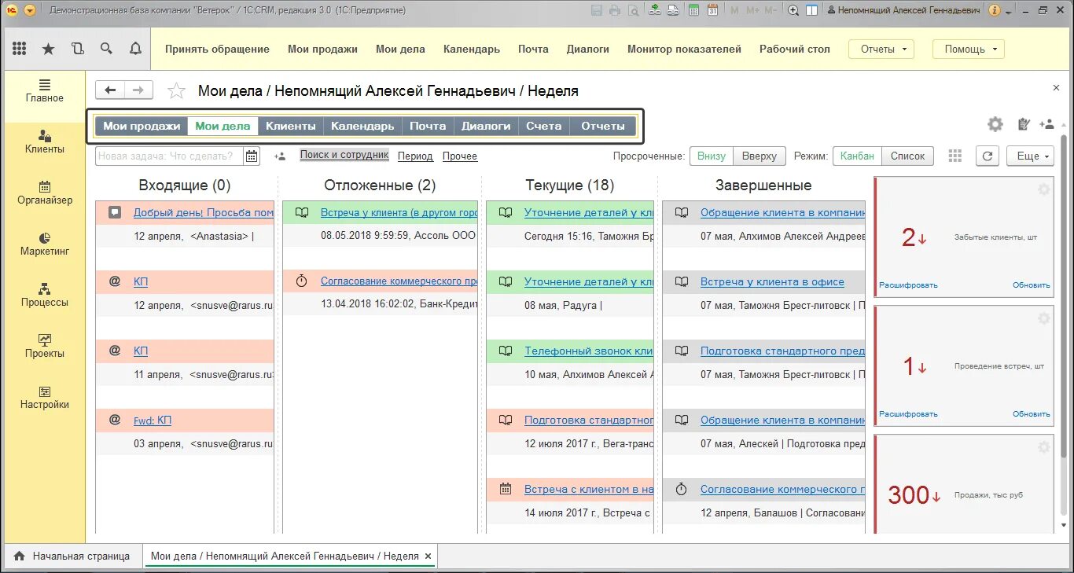Click the add-user icon beside new task field

point(280,156)
